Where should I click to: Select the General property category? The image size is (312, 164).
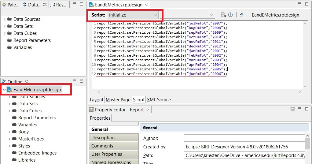point(114,129)
